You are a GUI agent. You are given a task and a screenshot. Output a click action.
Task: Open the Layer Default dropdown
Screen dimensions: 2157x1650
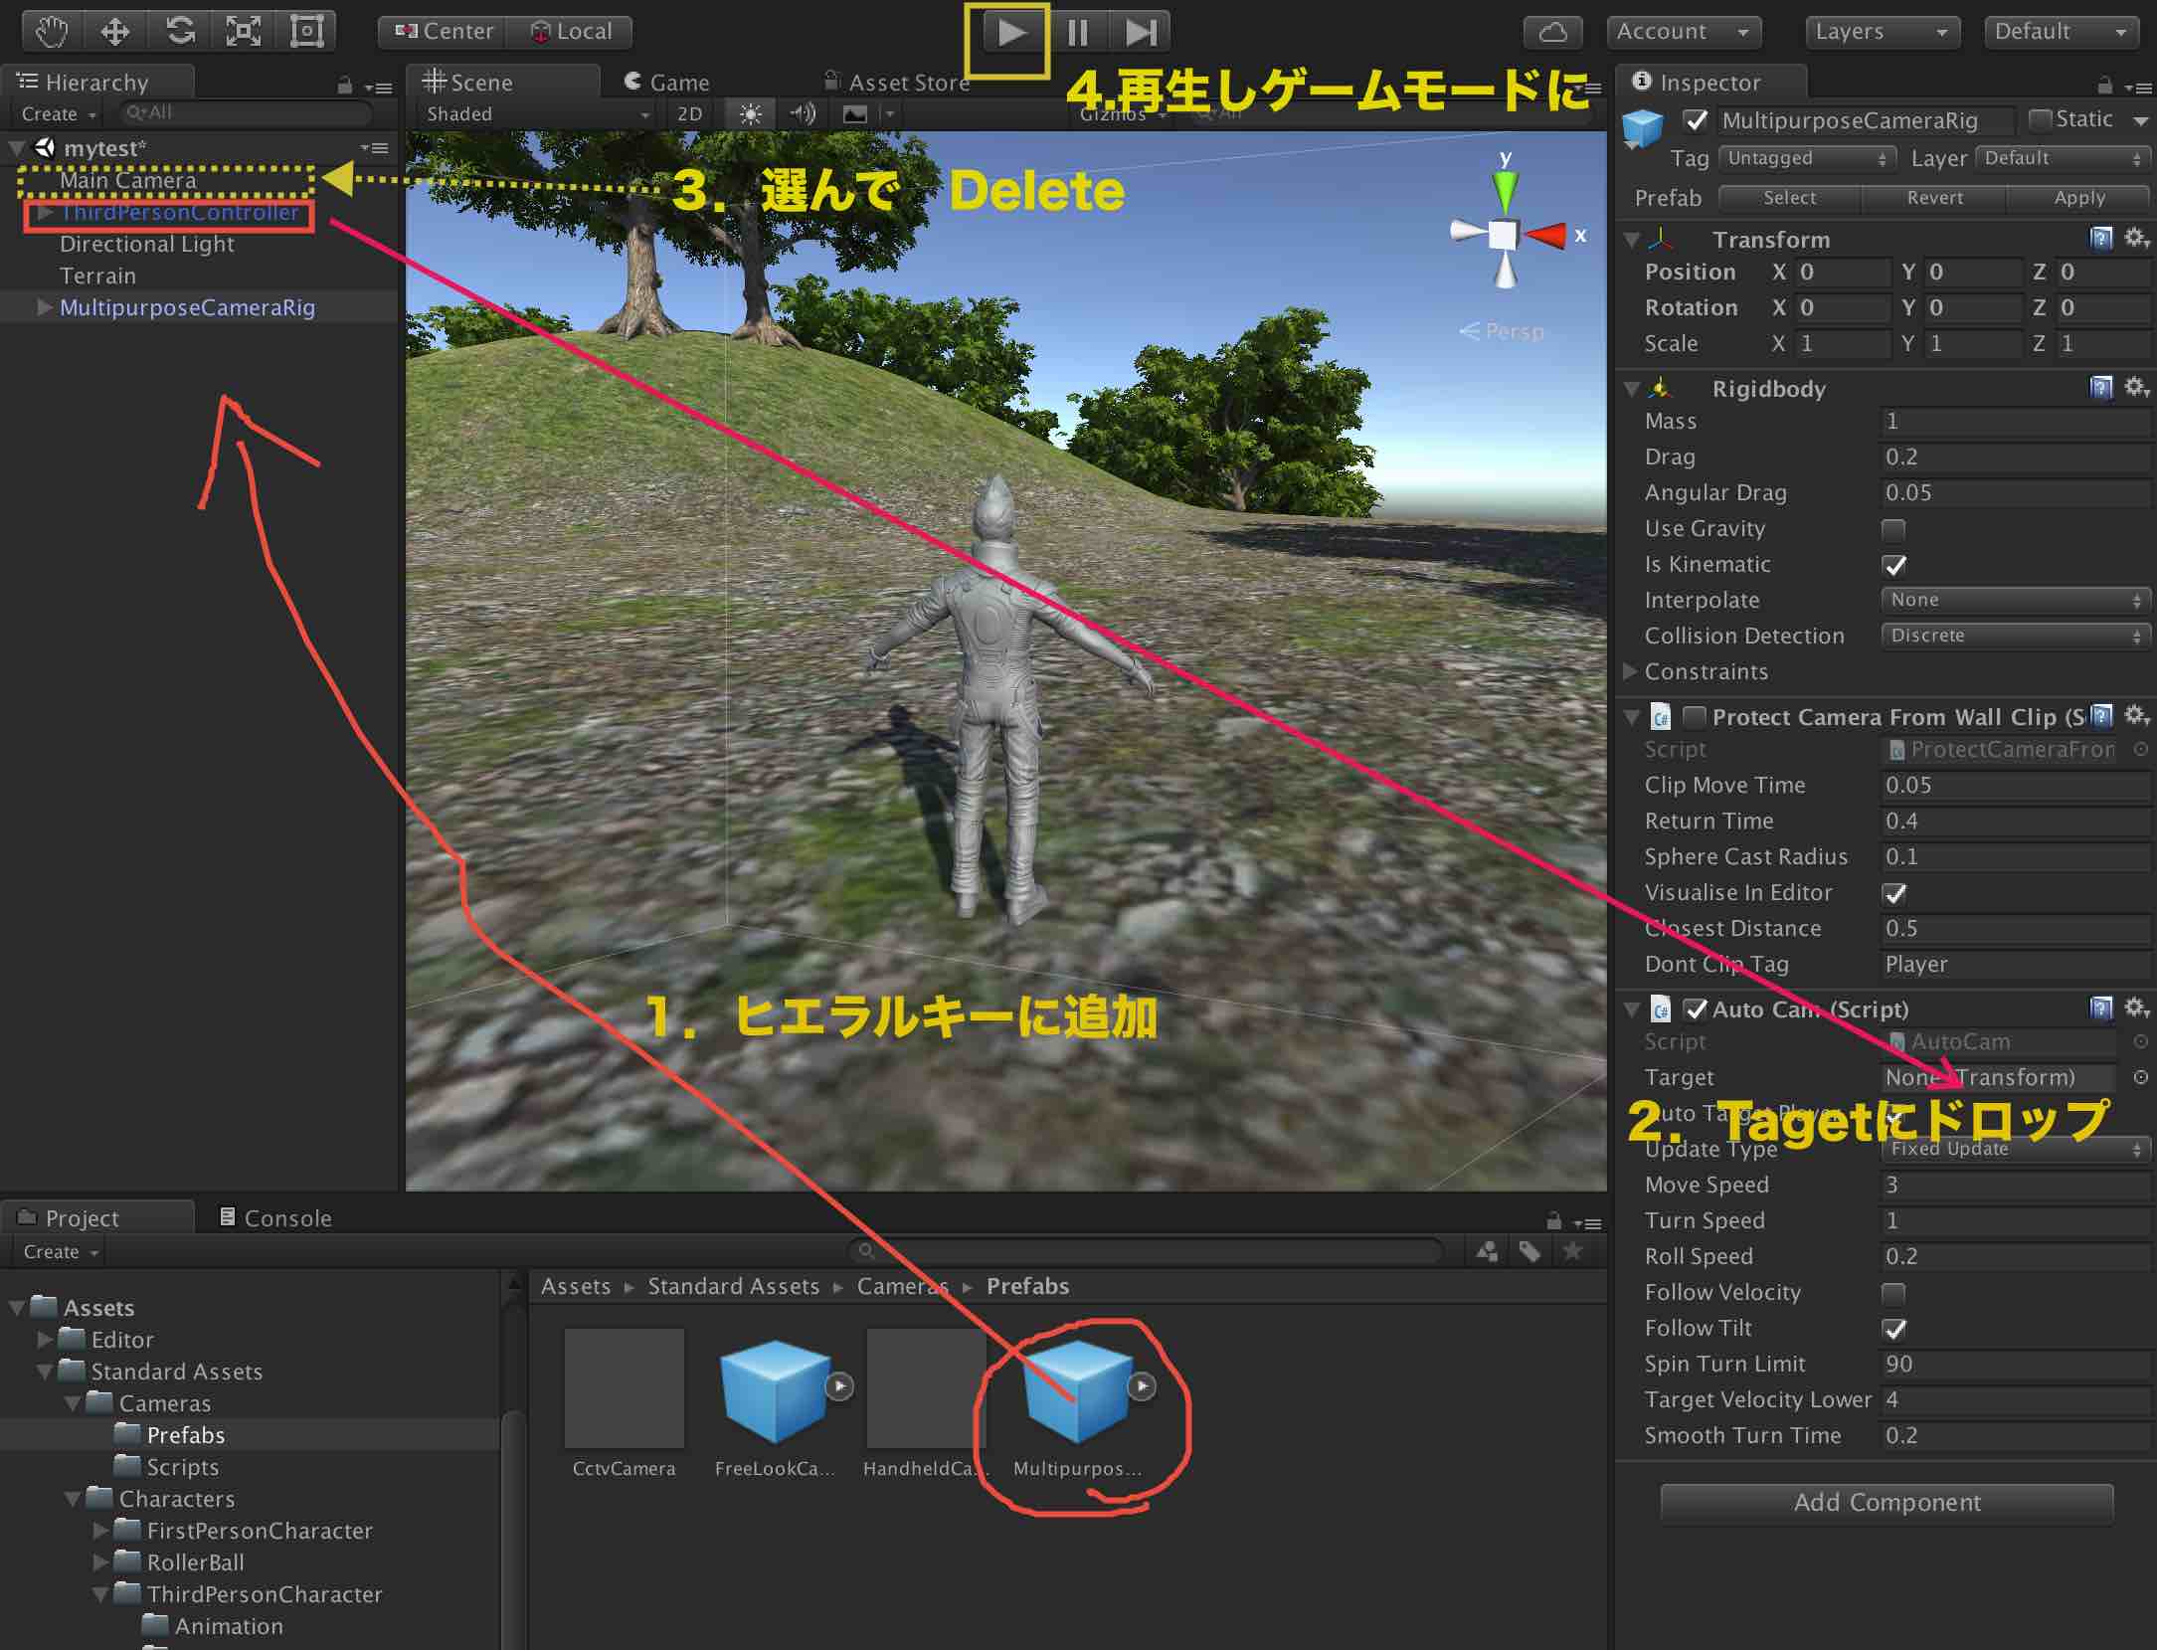point(2063,158)
